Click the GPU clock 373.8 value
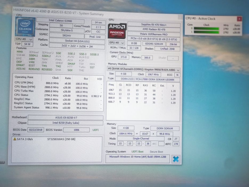Image resolution: width=249 pixels, height=187 pixels. [x=123, y=57]
